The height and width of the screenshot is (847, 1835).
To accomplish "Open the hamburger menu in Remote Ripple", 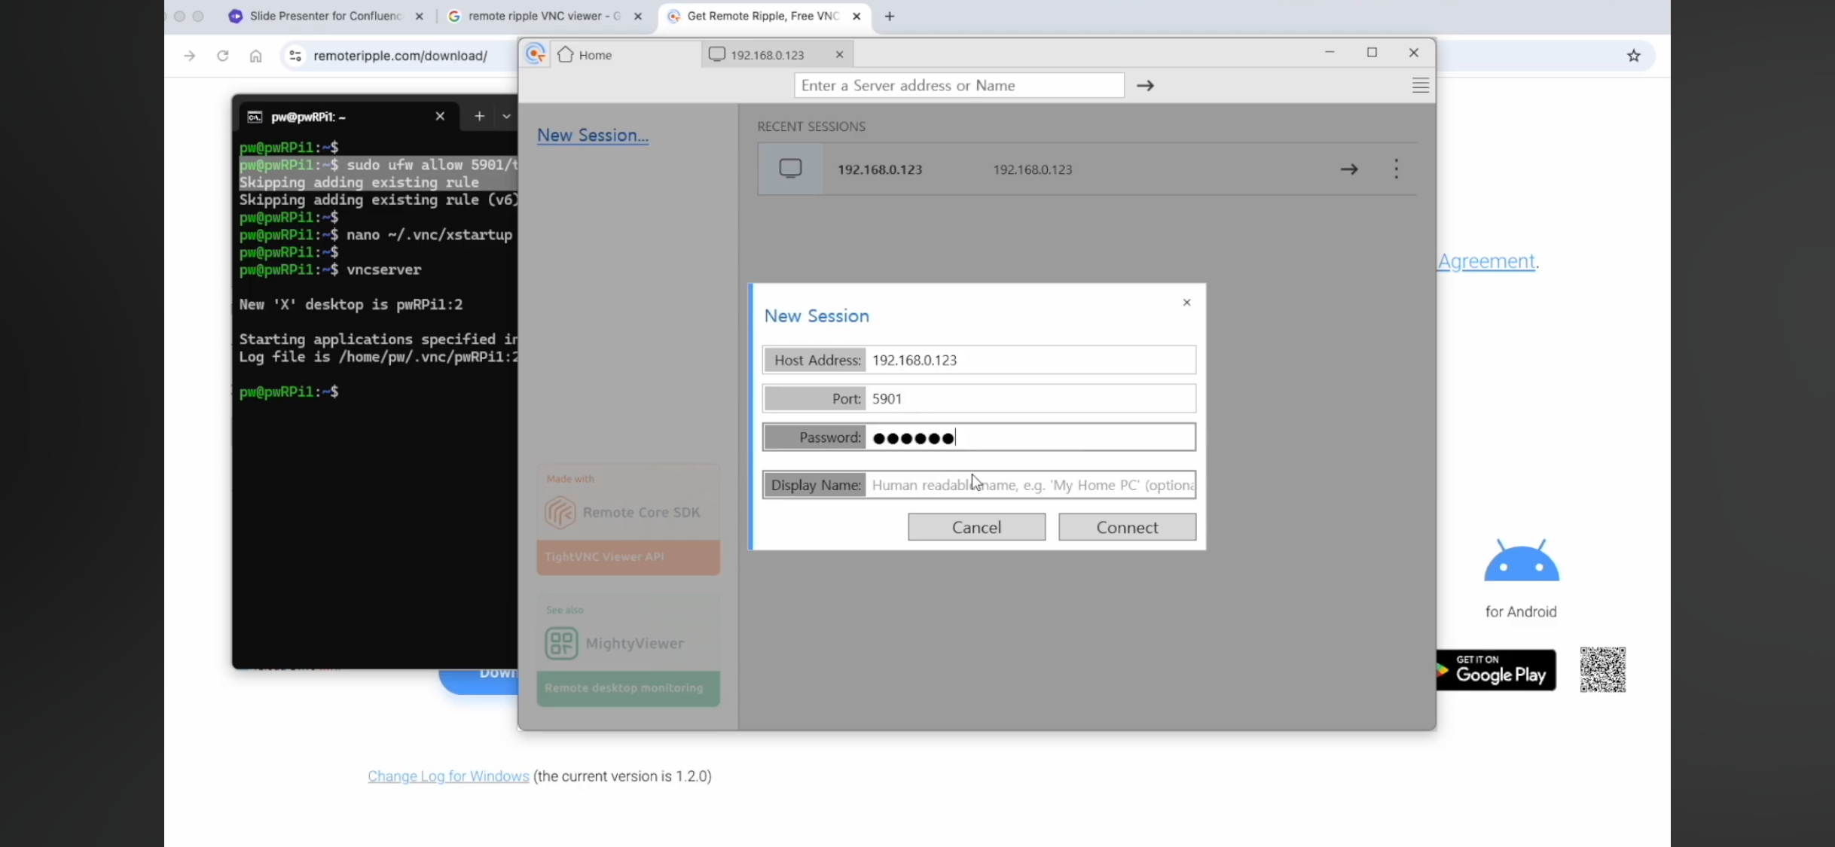I will click(x=1420, y=85).
